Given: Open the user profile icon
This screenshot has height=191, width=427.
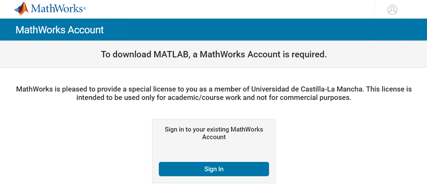Looking at the screenshot, I should pos(392,10).
